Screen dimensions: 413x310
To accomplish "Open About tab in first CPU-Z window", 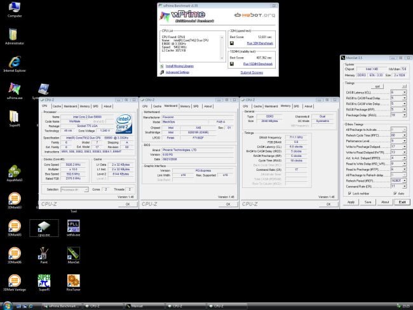I will (107, 106).
